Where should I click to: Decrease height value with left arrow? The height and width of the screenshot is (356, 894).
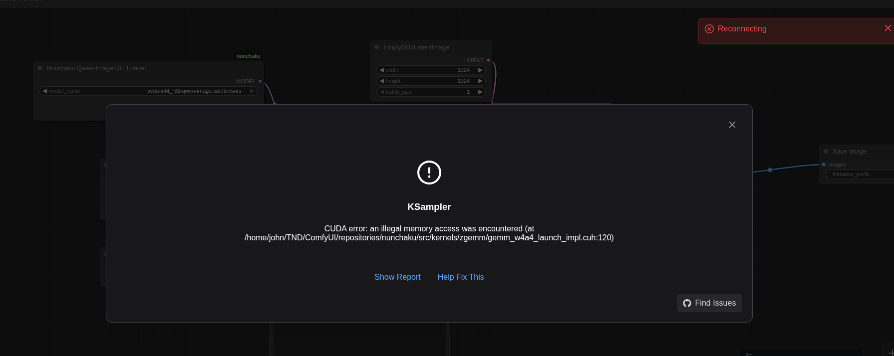(382, 81)
